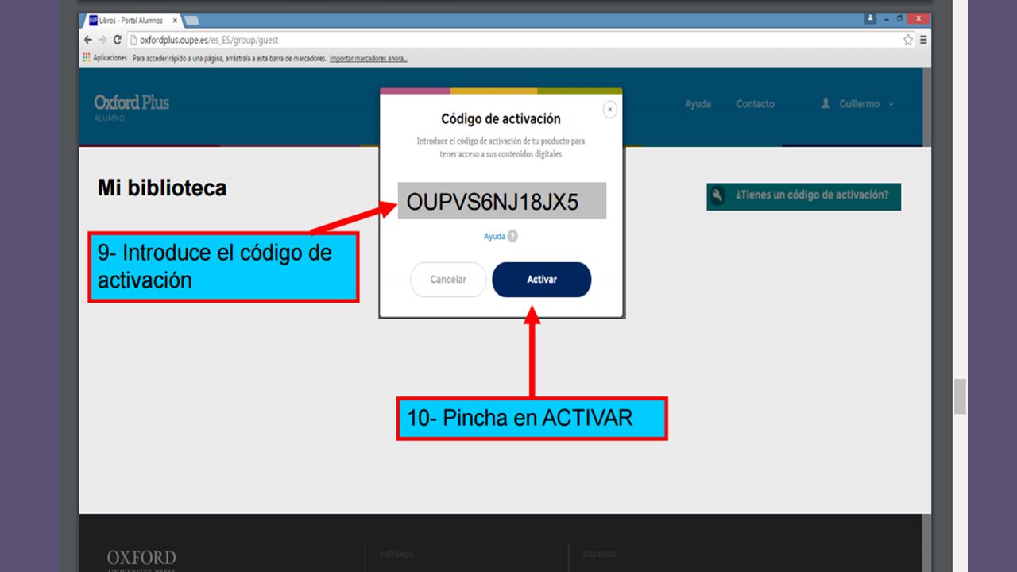
Task: Go back with the browser back arrow
Action: coord(88,40)
